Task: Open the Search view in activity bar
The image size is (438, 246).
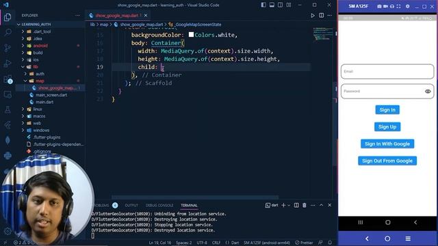Action: (8, 32)
